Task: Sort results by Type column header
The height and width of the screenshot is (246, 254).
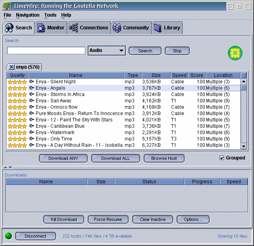Action: (133, 75)
